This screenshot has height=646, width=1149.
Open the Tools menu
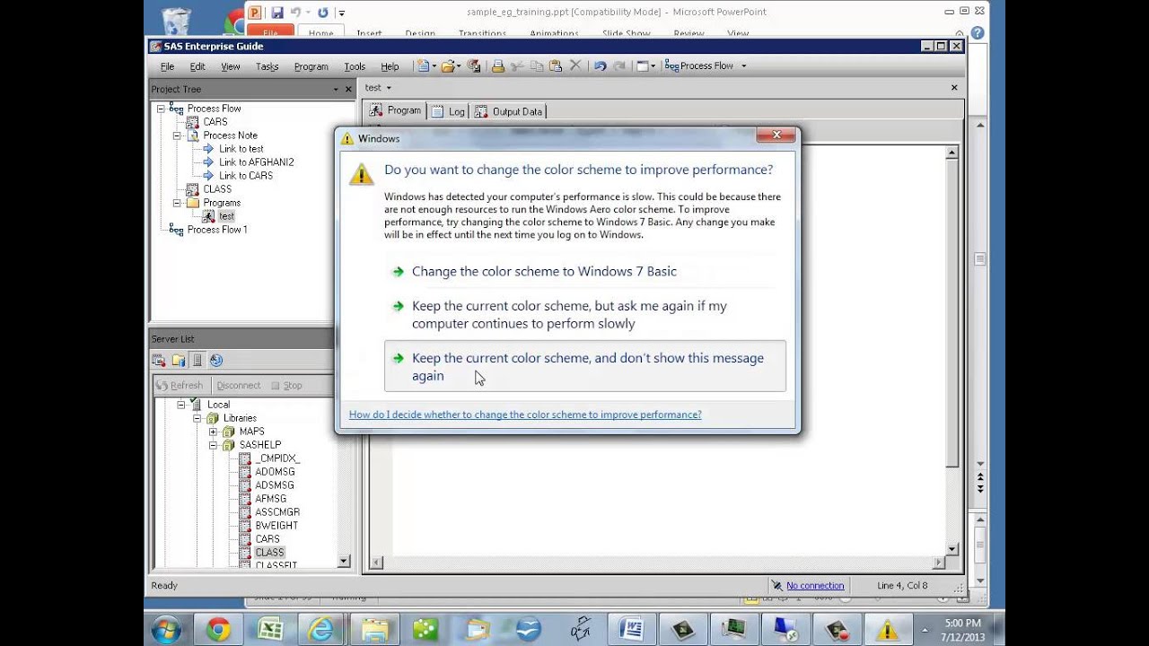[355, 66]
